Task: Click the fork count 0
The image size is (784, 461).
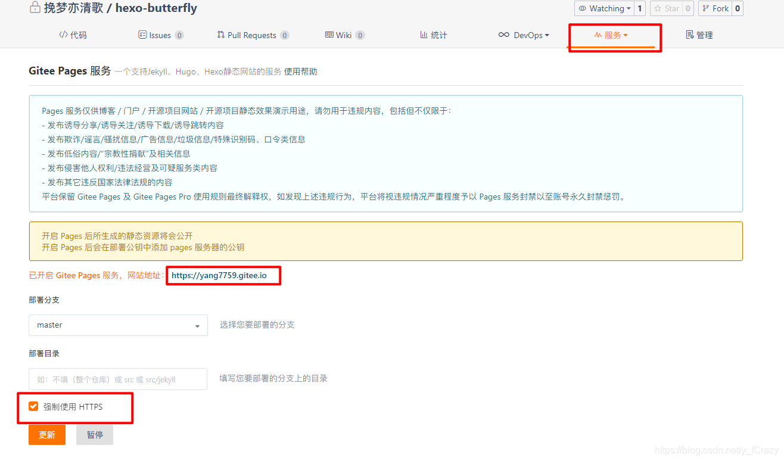Action: pos(737,8)
